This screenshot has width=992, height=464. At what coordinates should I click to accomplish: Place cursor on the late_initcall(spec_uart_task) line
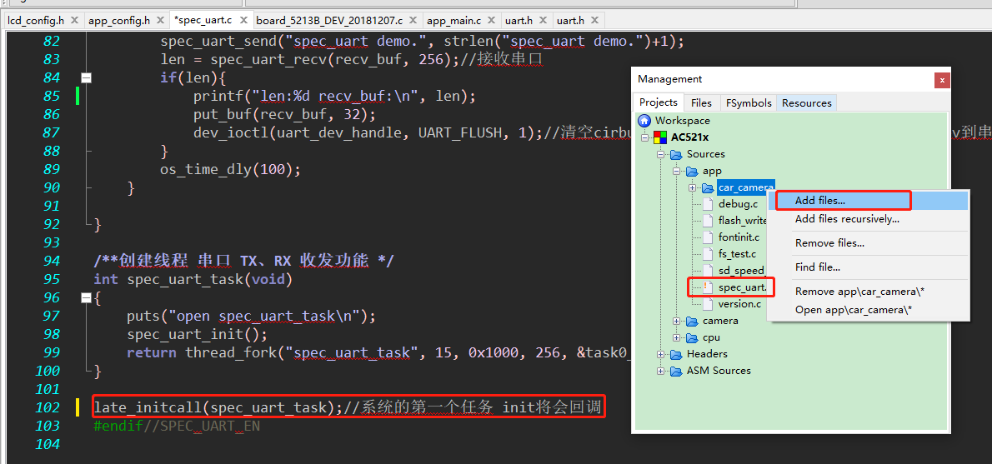348,407
